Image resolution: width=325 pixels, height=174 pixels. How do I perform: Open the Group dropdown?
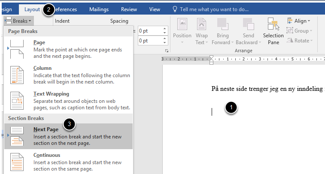pos(299,31)
